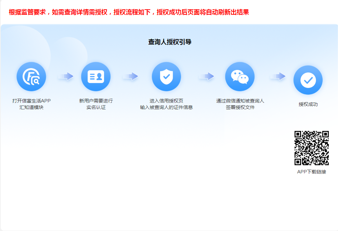Click the 打开信富生活APP step label
Screen dimensions: 338x231
pos(31,101)
